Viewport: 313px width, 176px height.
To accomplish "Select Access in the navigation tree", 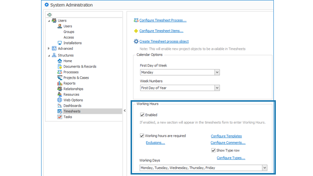I will tap(68, 37).
